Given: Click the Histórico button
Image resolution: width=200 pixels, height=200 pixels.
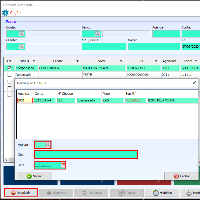Looking at the screenshot, I should pyautogui.click(x=162, y=193).
